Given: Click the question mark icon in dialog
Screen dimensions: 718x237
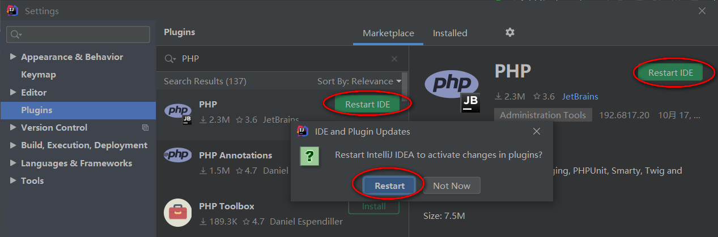Looking at the screenshot, I should (x=309, y=156).
